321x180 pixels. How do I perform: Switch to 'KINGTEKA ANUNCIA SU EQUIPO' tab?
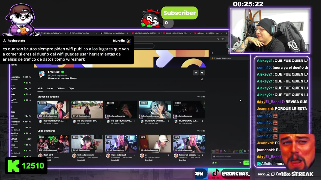click(145, 33)
